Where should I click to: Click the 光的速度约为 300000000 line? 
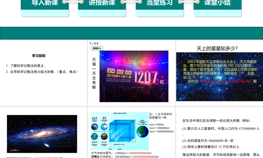click(208, 141)
